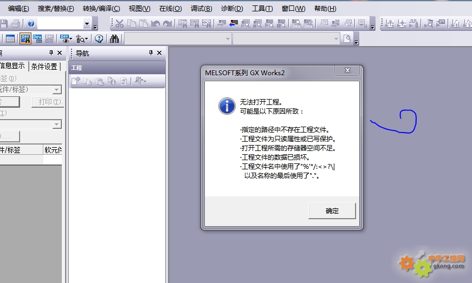Switch to the 条件设置 tab
The width and height of the screenshot is (472, 283).
(44, 67)
